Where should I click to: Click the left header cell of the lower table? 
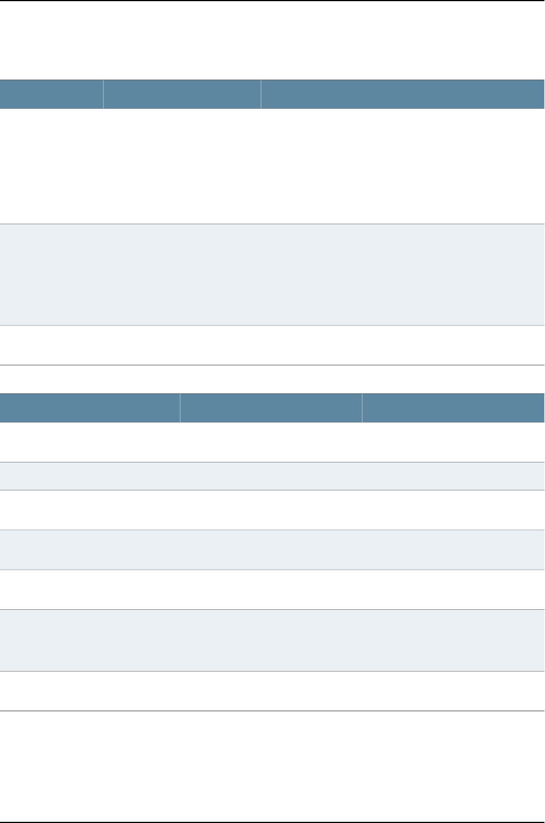(x=90, y=408)
